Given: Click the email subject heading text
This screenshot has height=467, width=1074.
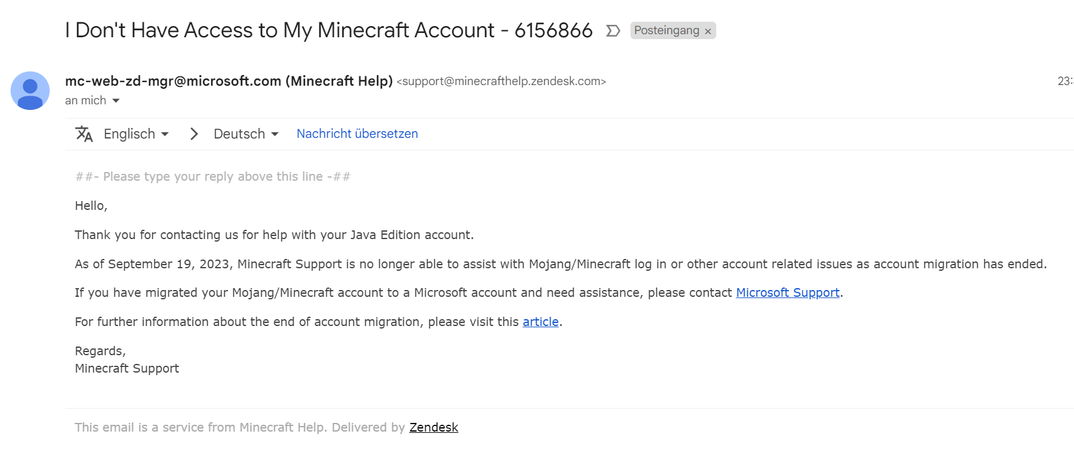Looking at the screenshot, I should click(329, 30).
